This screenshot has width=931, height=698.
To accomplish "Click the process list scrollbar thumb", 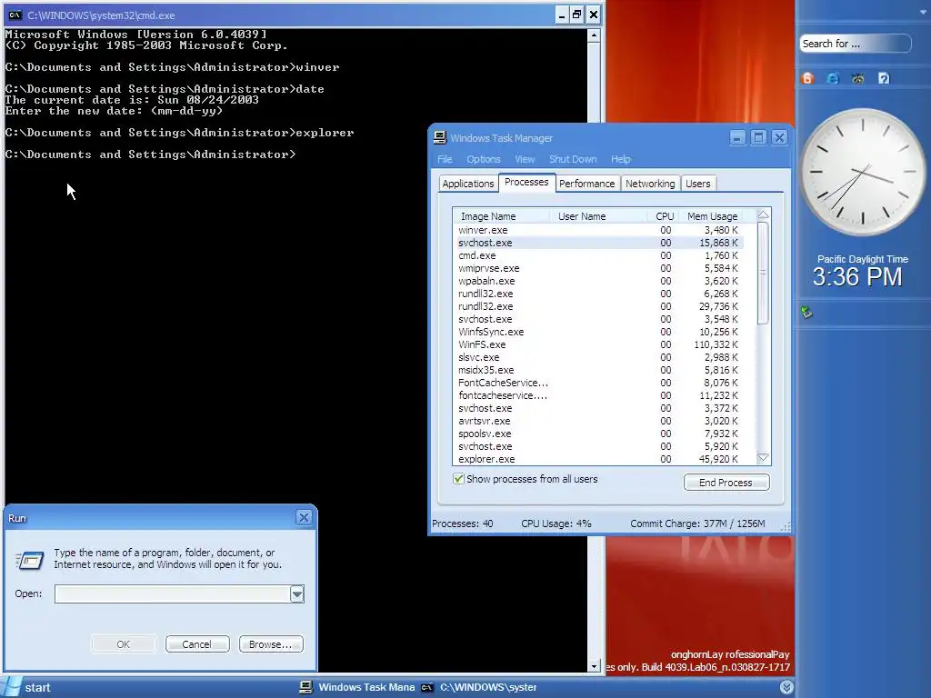I will click(764, 273).
